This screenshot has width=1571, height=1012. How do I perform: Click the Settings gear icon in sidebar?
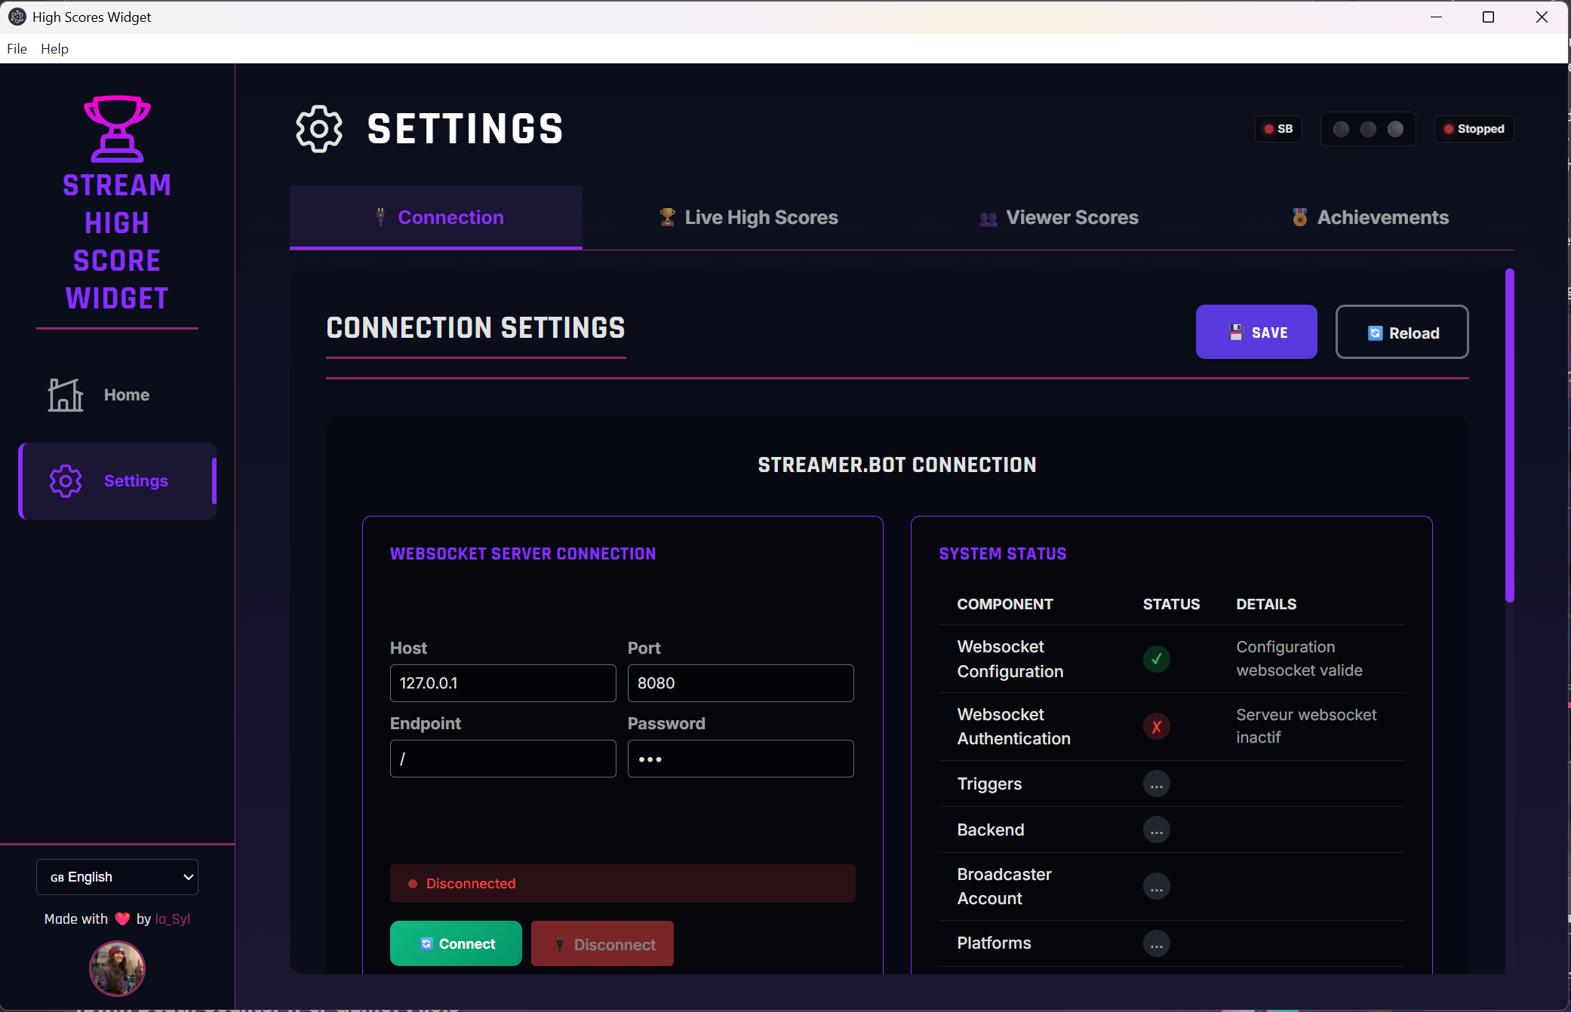pos(66,481)
